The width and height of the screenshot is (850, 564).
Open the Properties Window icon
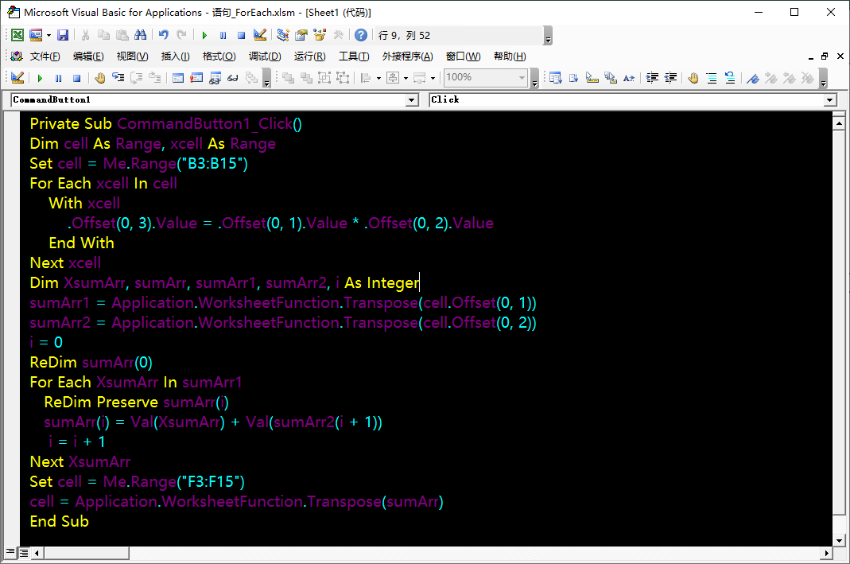click(301, 35)
